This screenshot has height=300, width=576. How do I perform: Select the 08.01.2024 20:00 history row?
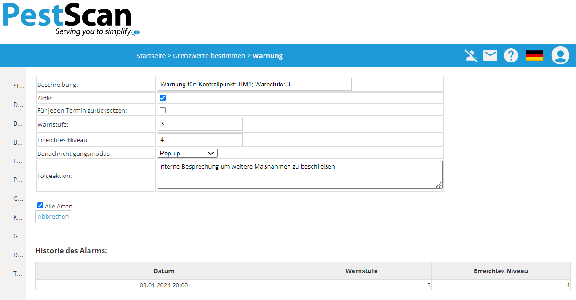coord(303,285)
